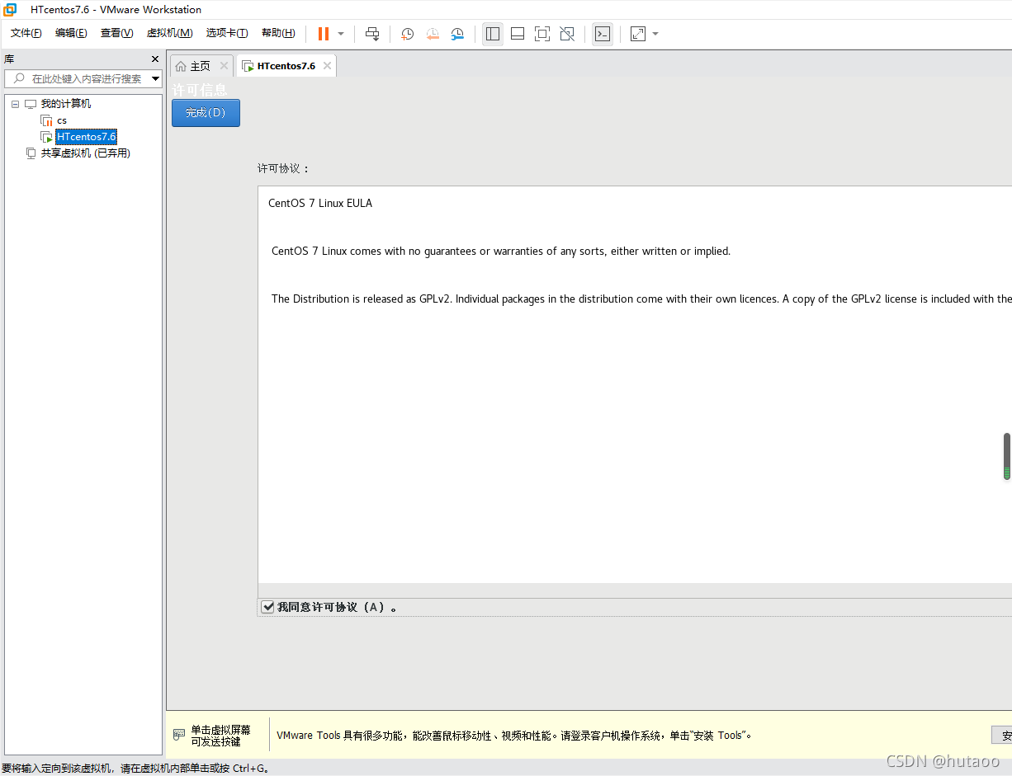Toggle 我同意许可协议 checkbox

point(267,607)
